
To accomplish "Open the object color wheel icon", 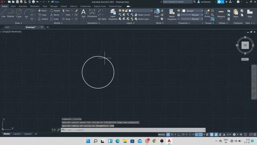I will pos(179,11).
